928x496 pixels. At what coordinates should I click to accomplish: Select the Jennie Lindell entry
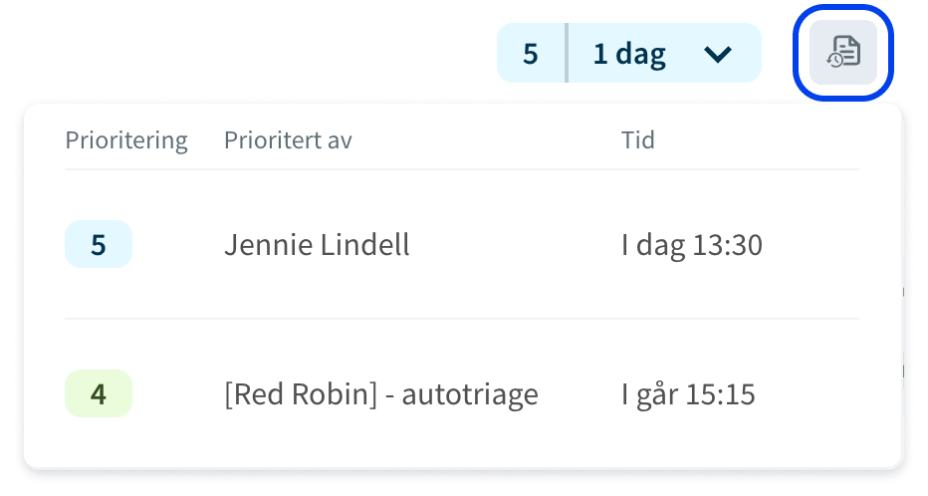pyautogui.click(x=317, y=244)
